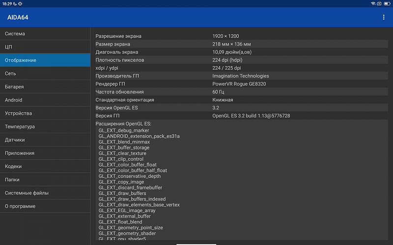Open the Папки section

tap(45, 179)
